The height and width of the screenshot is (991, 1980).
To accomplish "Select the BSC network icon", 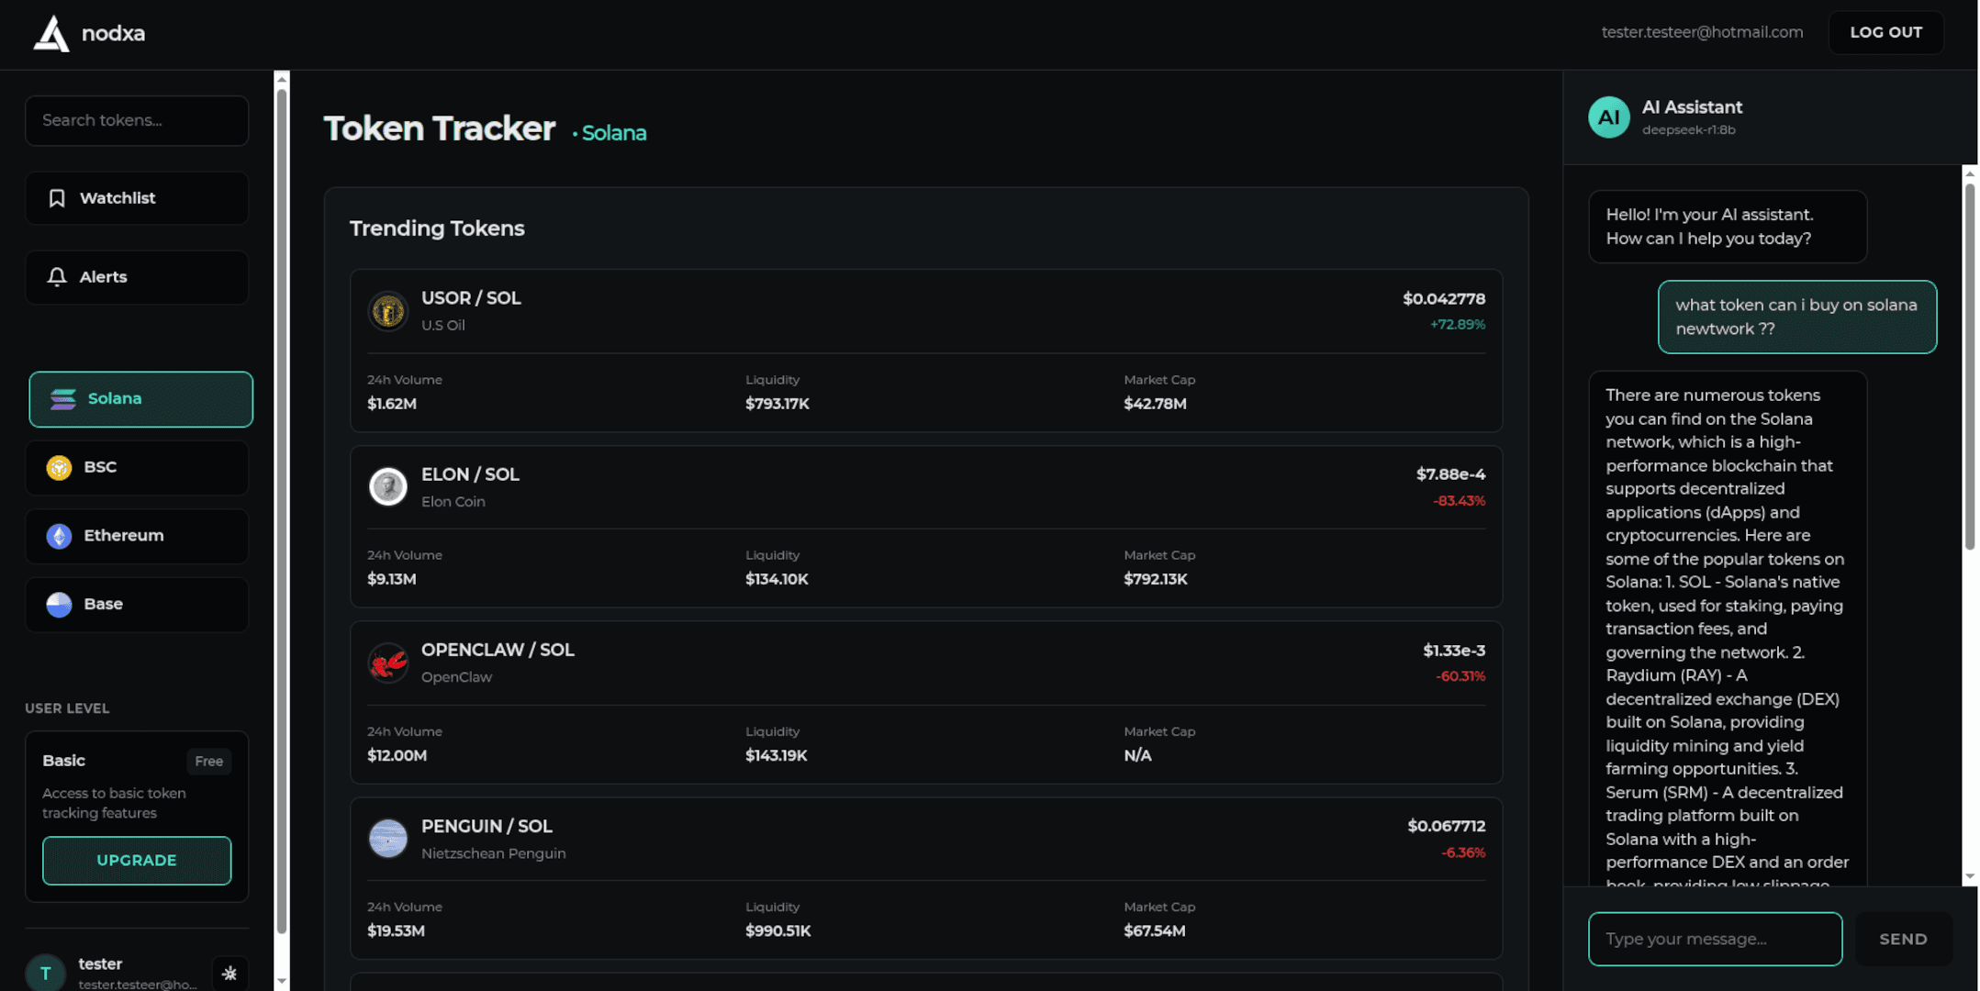I will (58, 467).
